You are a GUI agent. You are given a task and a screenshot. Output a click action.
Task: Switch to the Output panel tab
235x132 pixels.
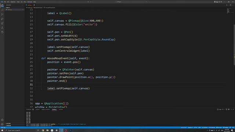[37, 109]
